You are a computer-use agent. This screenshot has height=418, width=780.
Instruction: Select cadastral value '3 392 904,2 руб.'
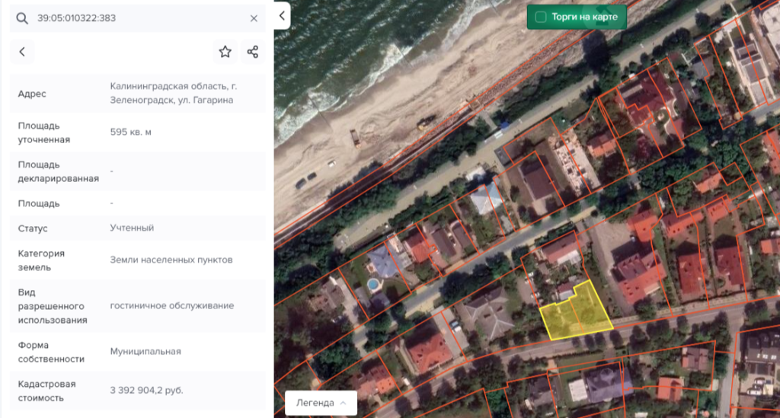click(x=146, y=391)
